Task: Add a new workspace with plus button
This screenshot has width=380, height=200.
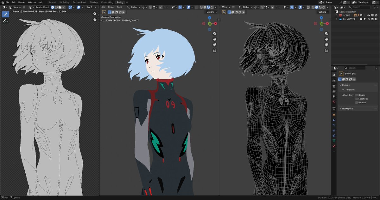Action: click(127, 2)
